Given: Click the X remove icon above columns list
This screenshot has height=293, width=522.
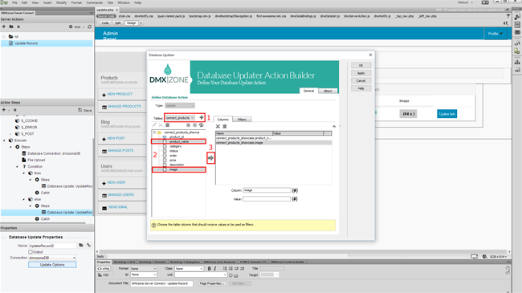Looking at the screenshot, I should pyautogui.click(x=218, y=126).
